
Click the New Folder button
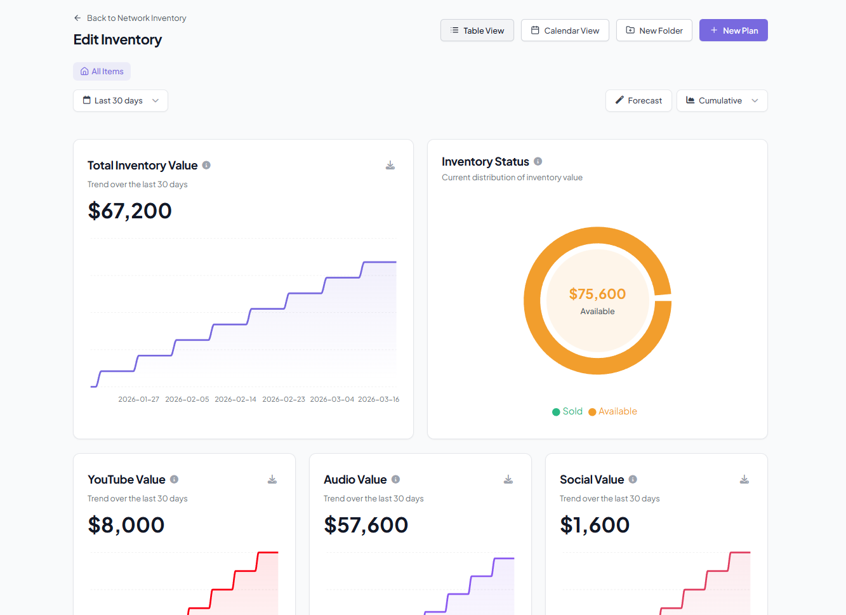click(x=654, y=30)
